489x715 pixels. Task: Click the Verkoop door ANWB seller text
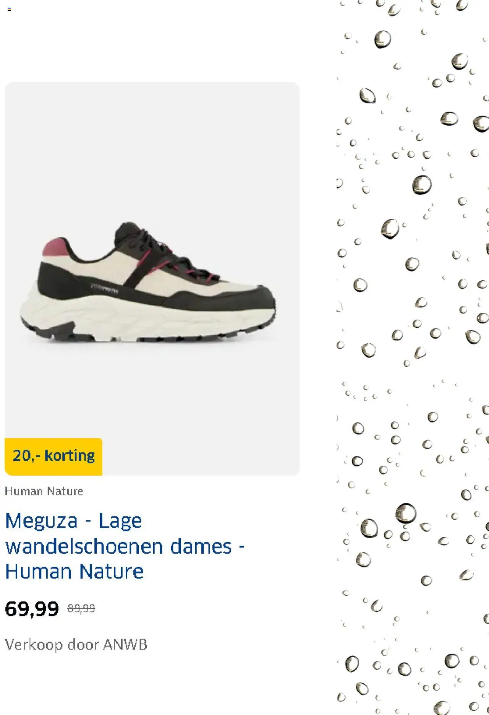click(x=76, y=645)
